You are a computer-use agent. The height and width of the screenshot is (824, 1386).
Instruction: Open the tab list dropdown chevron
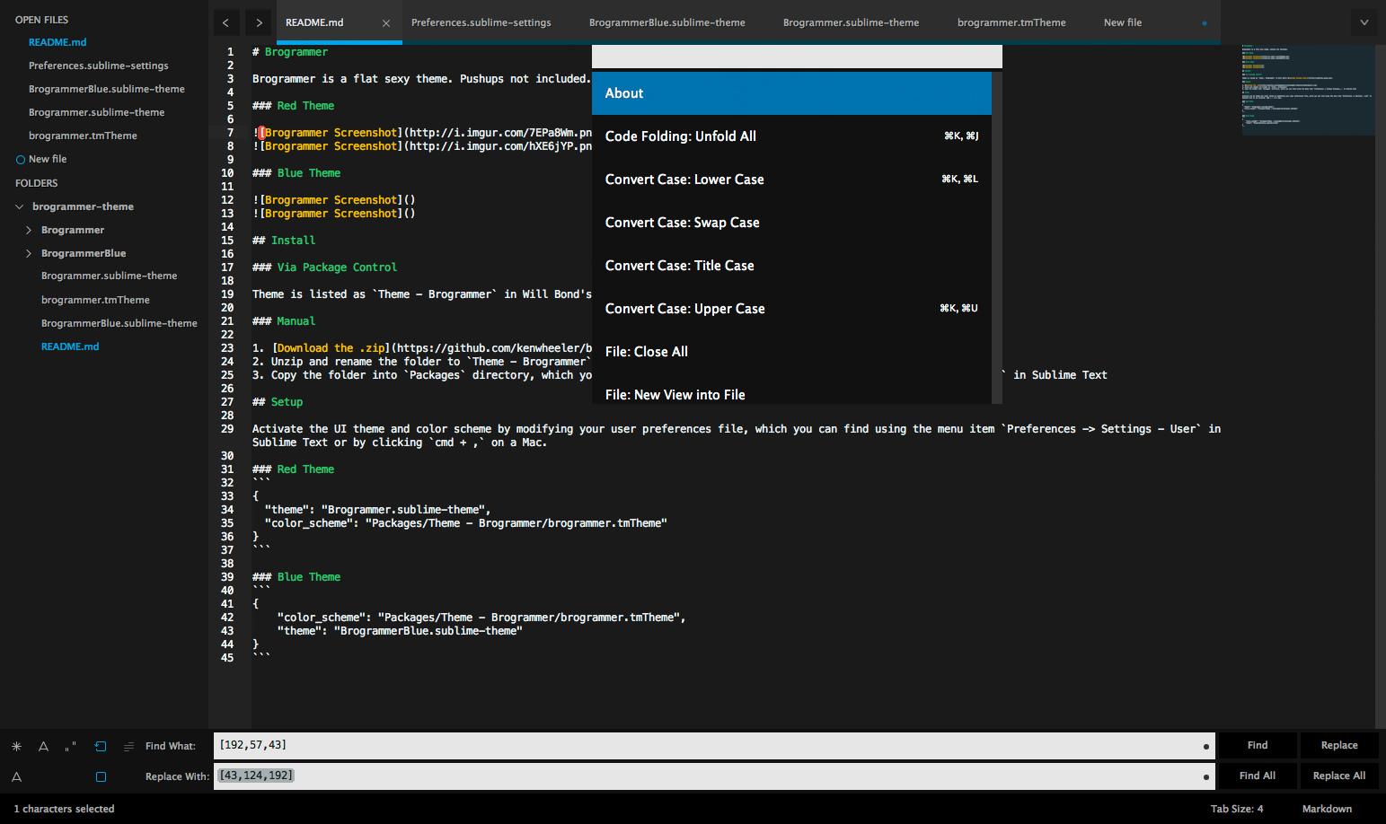1364,22
